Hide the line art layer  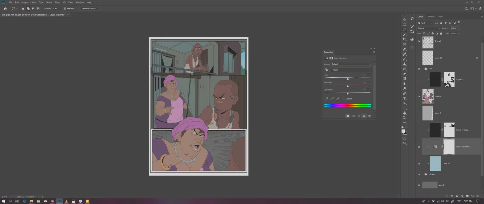pyautogui.click(x=419, y=41)
